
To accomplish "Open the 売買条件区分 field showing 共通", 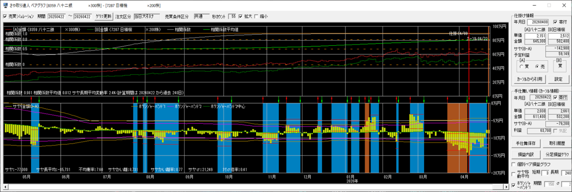I will (201, 17).
